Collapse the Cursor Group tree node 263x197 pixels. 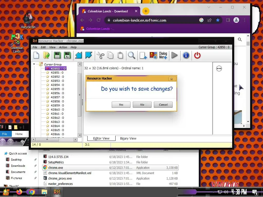pyautogui.click(x=34, y=64)
